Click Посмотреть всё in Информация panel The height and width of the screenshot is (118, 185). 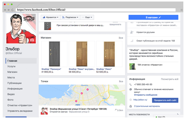pyautogui.click(x=170, y=79)
